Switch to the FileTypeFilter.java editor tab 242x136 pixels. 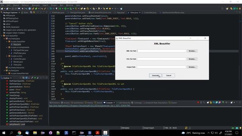[x=77, y=12]
